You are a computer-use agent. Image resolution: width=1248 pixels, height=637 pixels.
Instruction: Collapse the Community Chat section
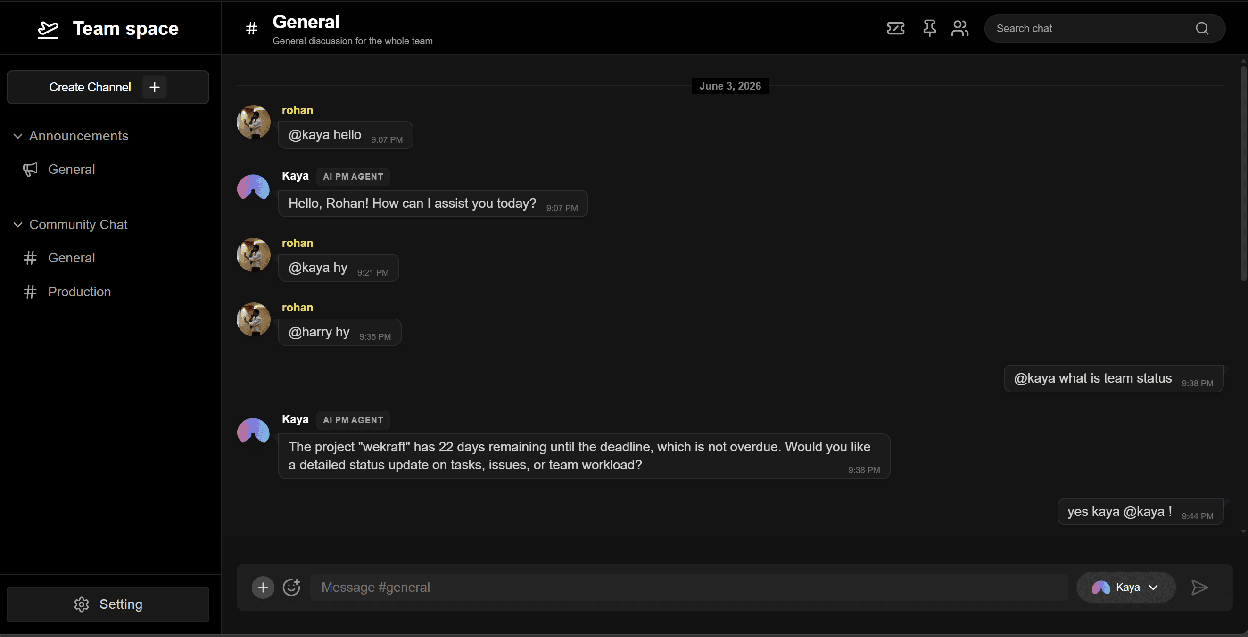[18, 225]
